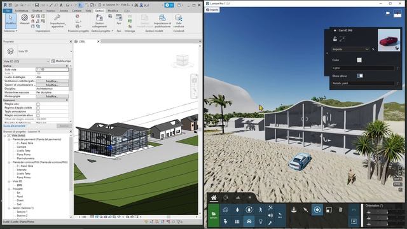Open Lumion imported models category
Image resolution: width=407 pixels, height=229 pixels.
point(226,210)
